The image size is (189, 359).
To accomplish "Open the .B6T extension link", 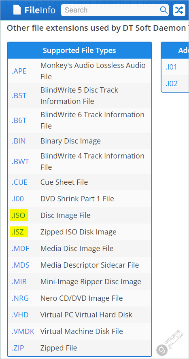I will coord(19,120).
